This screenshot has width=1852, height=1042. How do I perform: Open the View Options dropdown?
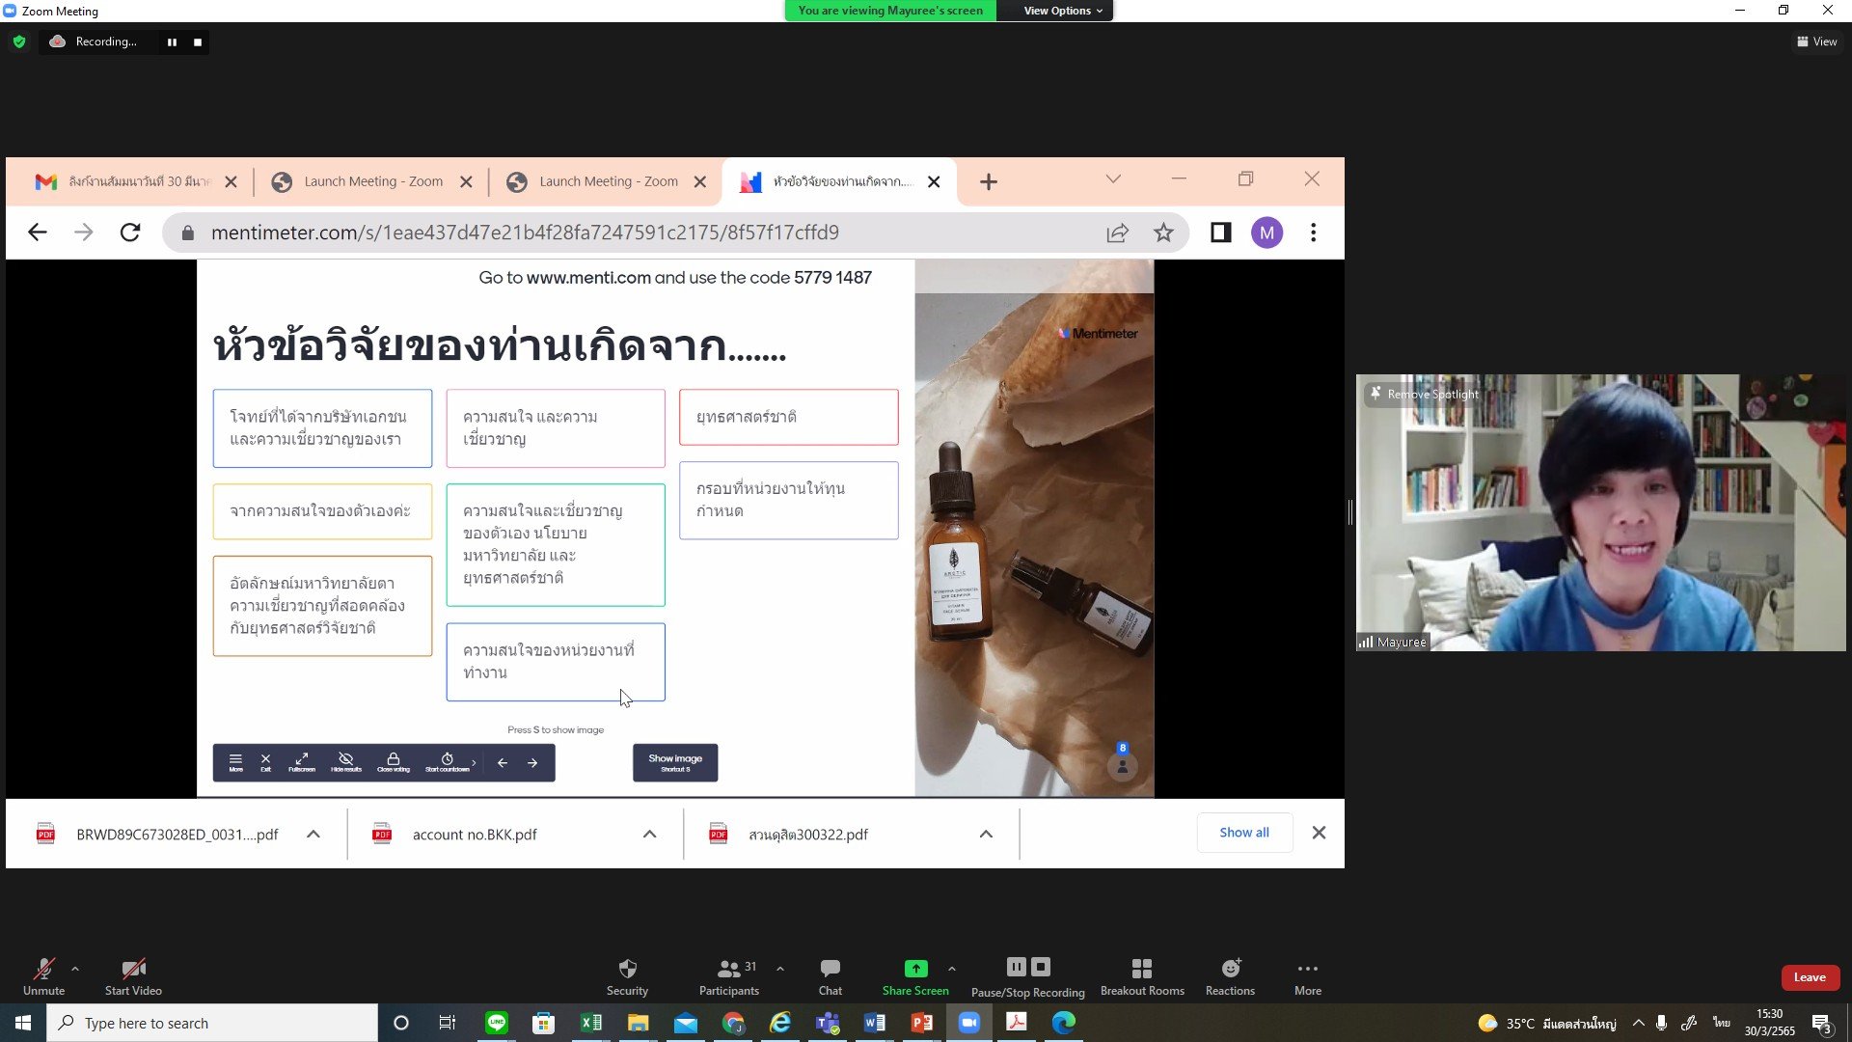click(x=1062, y=11)
